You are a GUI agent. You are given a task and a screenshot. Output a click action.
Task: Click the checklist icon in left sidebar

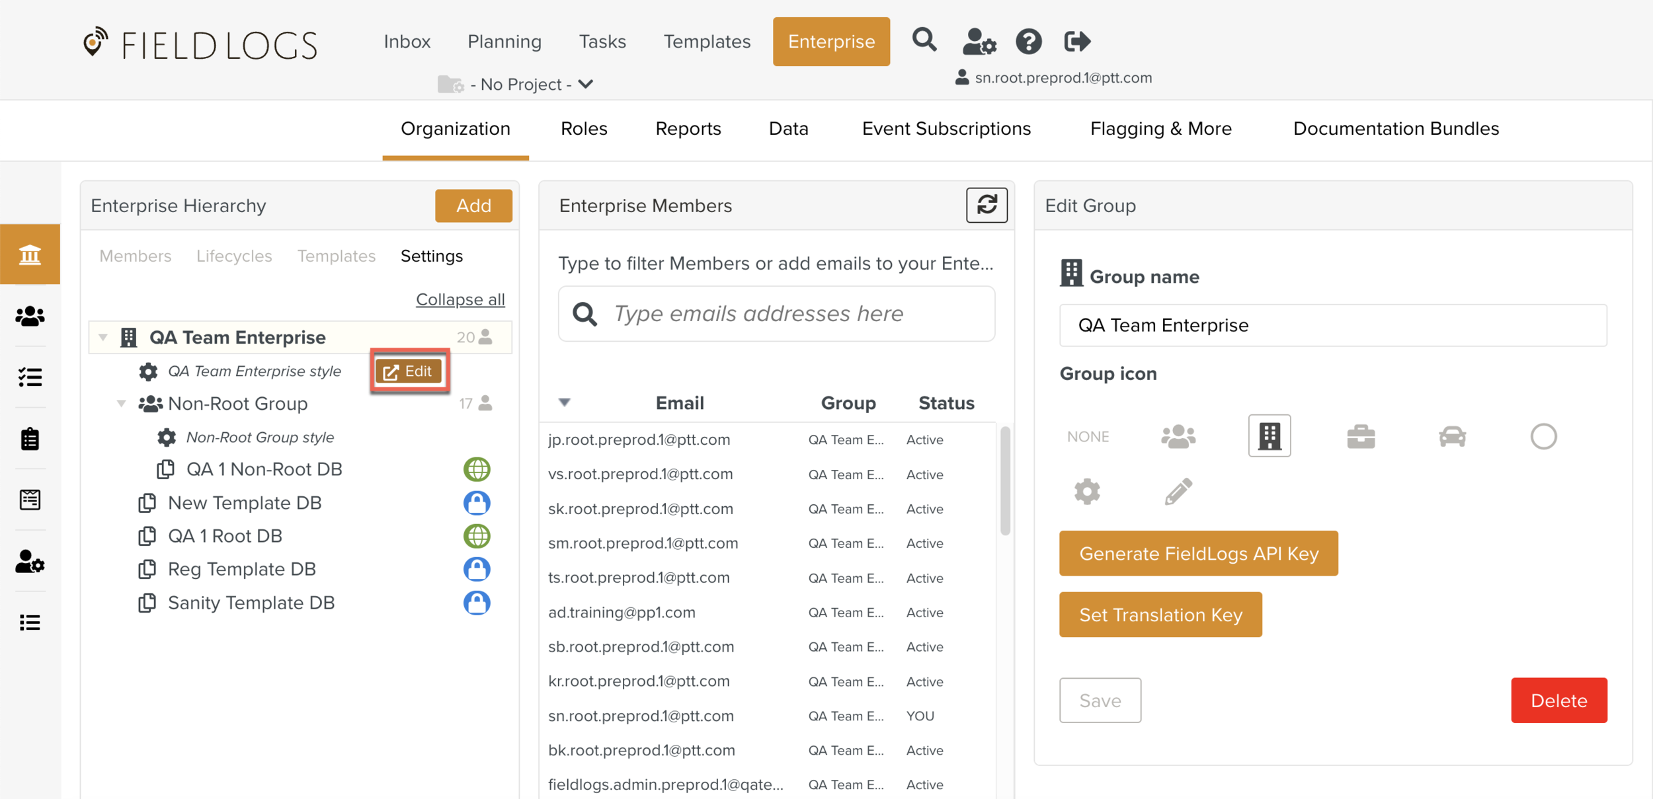click(30, 377)
